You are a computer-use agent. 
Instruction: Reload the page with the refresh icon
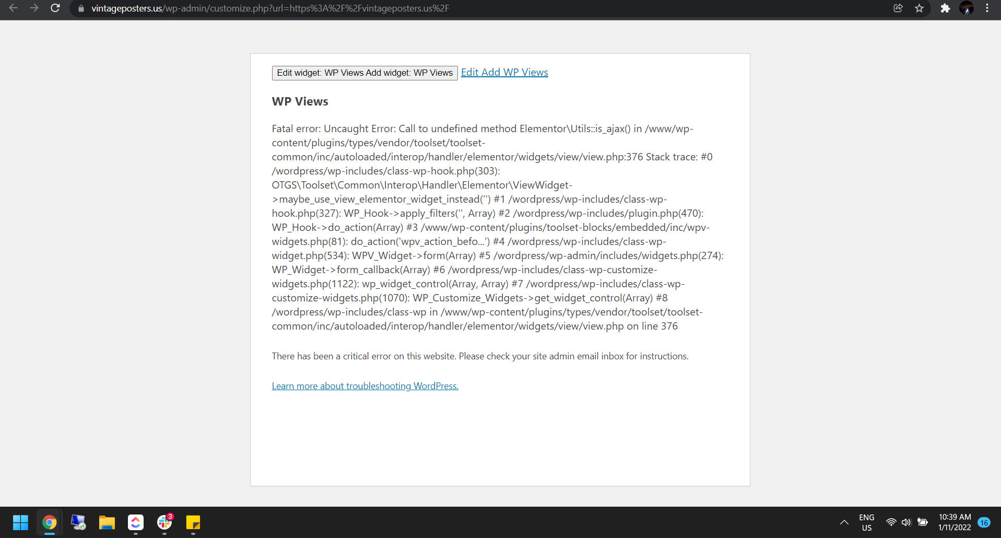(55, 8)
